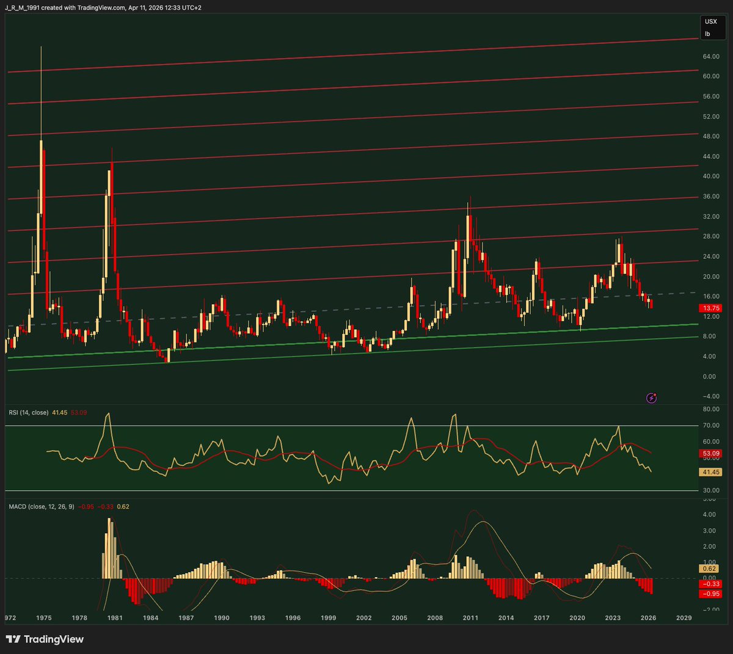The height and width of the screenshot is (654, 733).
Task: Click the 70.00 RSI axis label
Action: point(711,426)
